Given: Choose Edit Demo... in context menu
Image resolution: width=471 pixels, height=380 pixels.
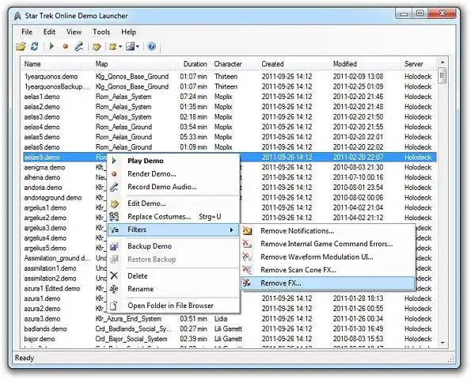Looking at the screenshot, I should [173, 203].
